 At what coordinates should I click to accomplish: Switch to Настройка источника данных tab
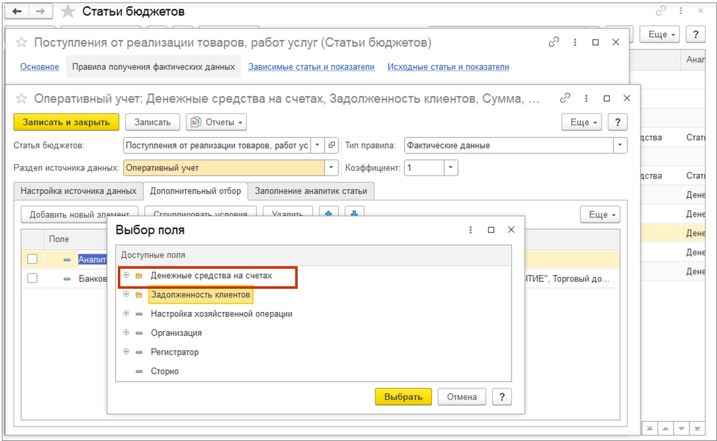(78, 191)
